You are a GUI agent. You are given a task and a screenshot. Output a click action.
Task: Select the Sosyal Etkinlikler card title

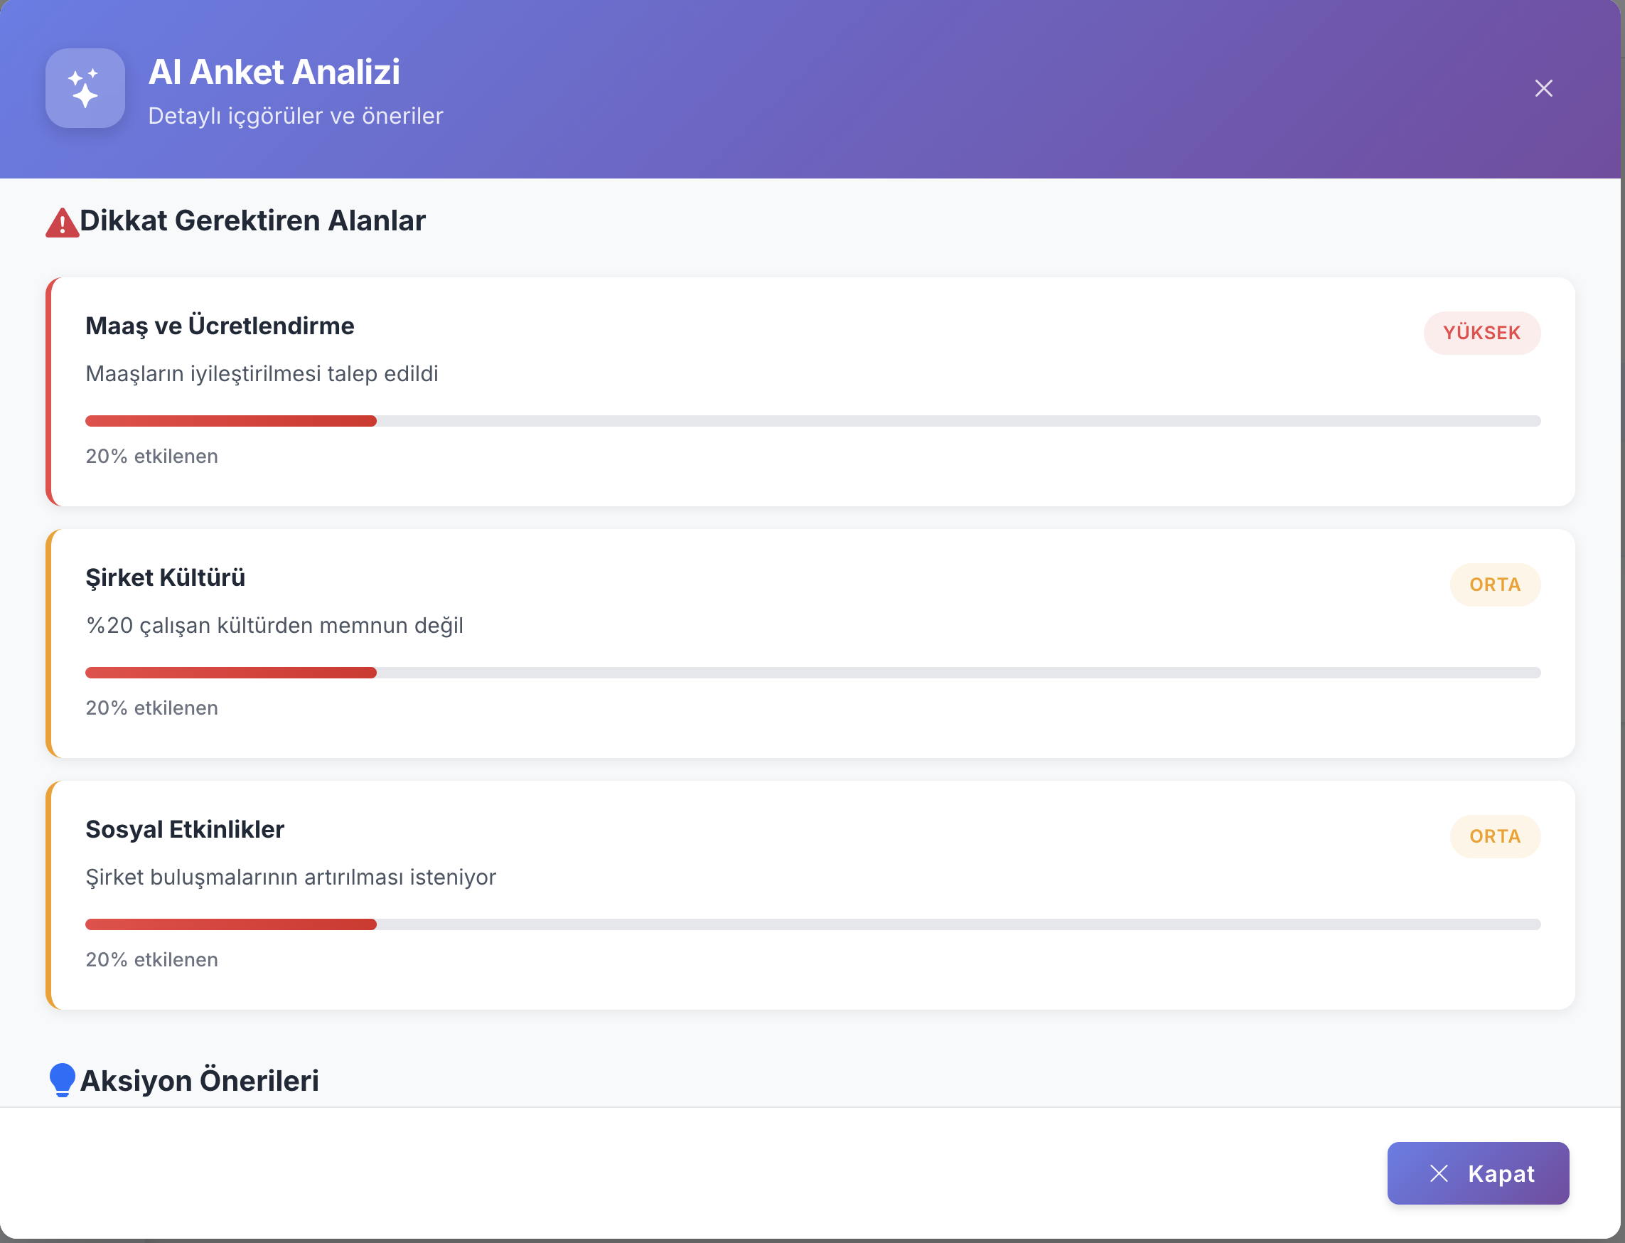tap(185, 829)
